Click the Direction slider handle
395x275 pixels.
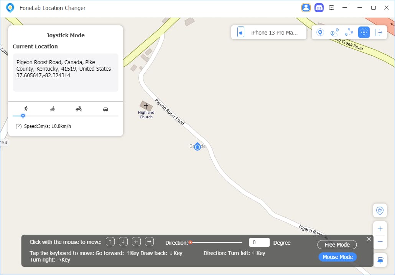click(191, 242)
